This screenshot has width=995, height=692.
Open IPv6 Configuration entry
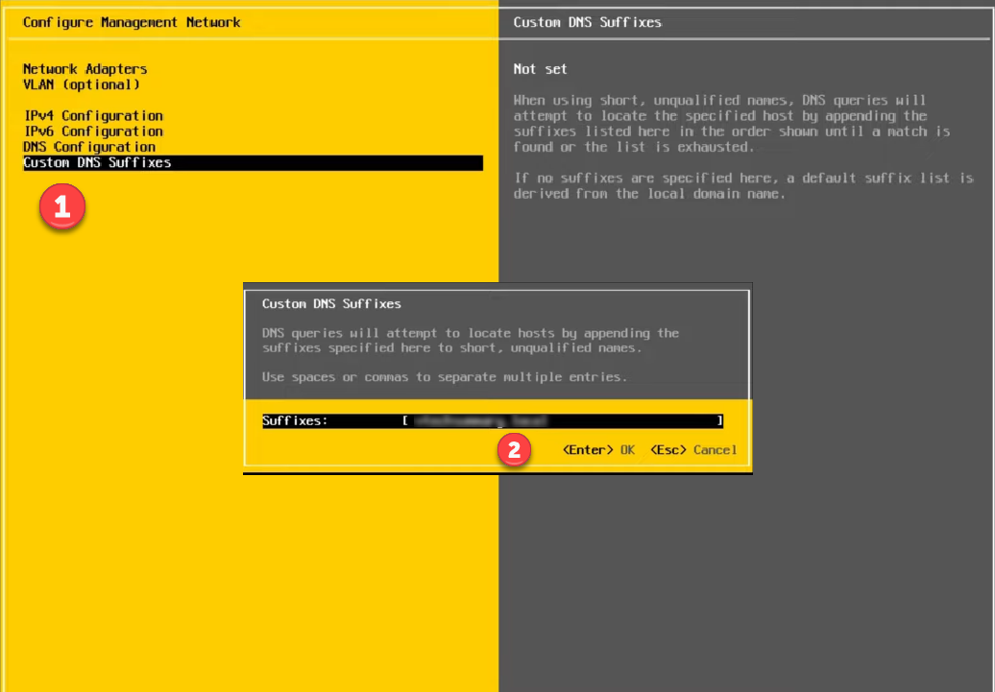tap(93, 131)
